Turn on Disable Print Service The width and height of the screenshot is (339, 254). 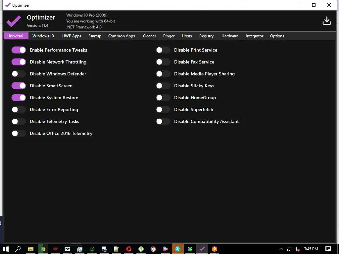[163, 50]
